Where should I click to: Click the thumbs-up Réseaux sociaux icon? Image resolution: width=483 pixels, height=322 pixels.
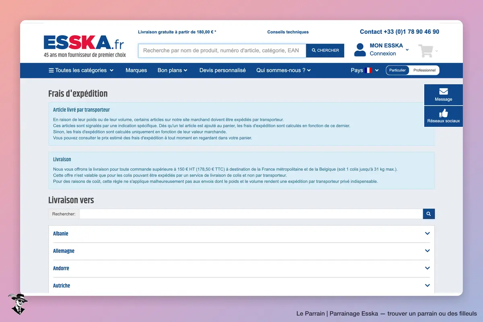point(443,113)
